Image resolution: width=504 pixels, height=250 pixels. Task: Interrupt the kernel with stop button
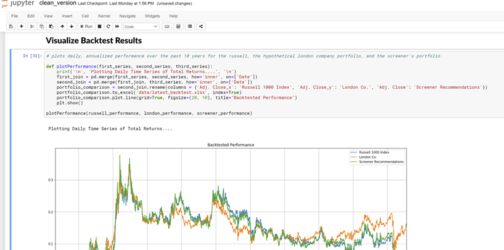pyautogui.click(x=100, y=26)
